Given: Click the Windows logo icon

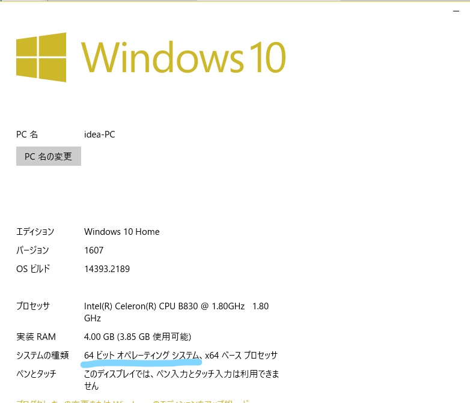Looking at the screenshot, I should [41, 57].
